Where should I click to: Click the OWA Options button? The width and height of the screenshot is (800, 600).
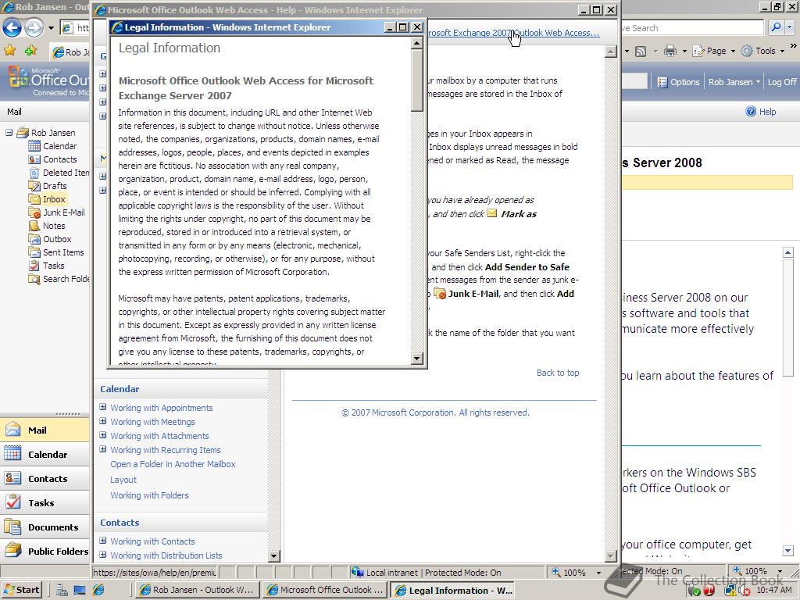678,82
